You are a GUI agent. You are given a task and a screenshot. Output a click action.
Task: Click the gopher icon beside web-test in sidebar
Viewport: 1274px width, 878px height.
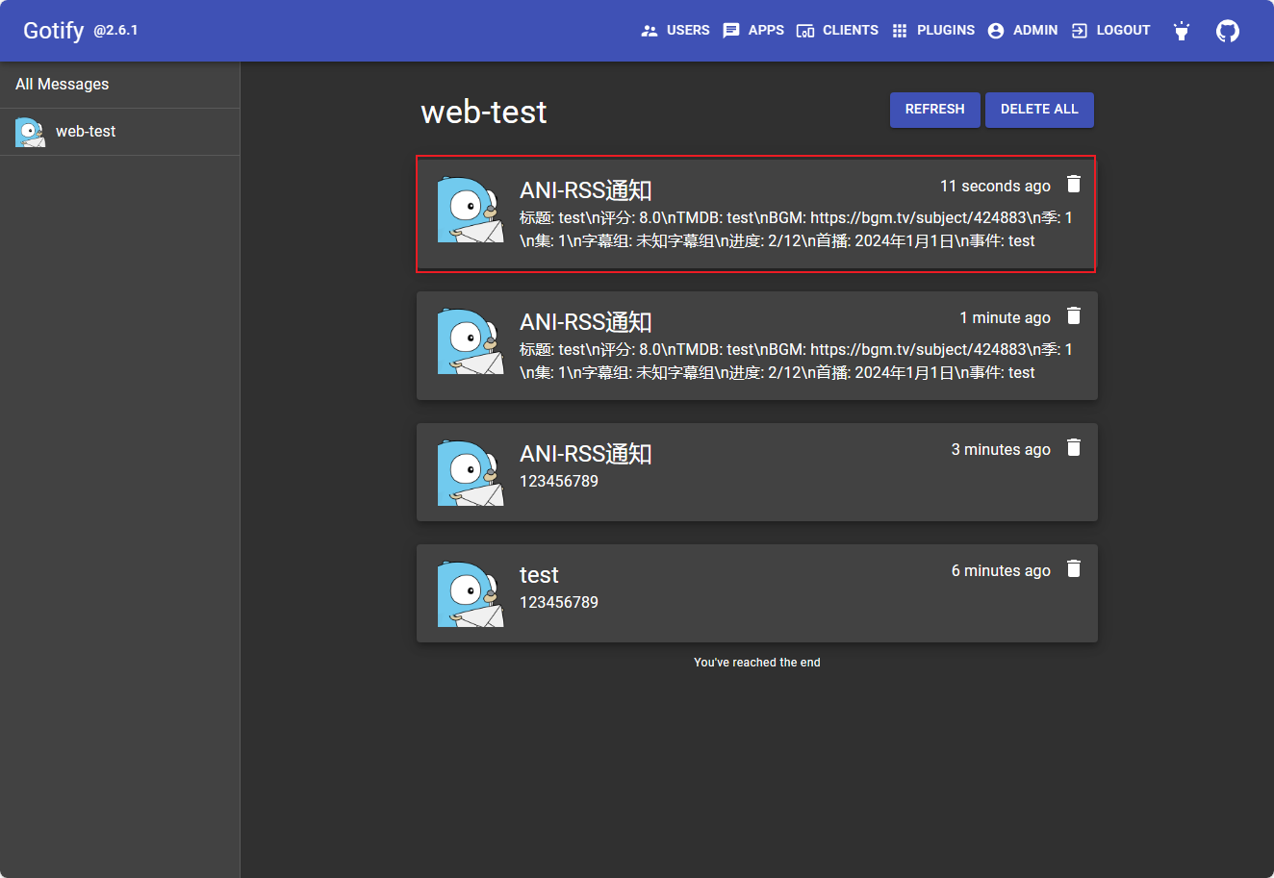pyautogui.click(x=30, y=132)
